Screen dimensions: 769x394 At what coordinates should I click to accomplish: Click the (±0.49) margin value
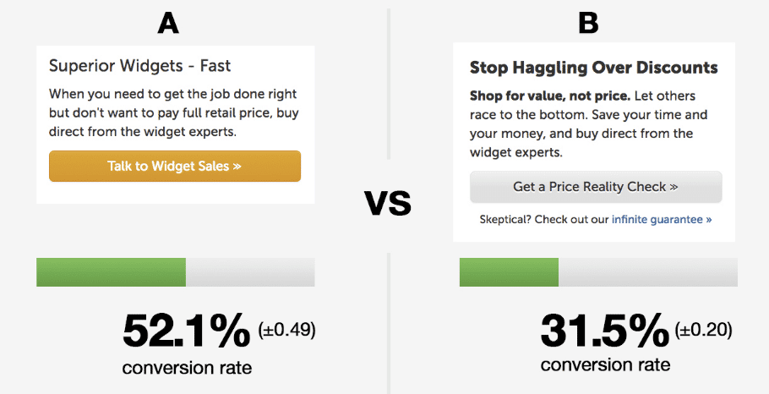click(x=287, y=330)
